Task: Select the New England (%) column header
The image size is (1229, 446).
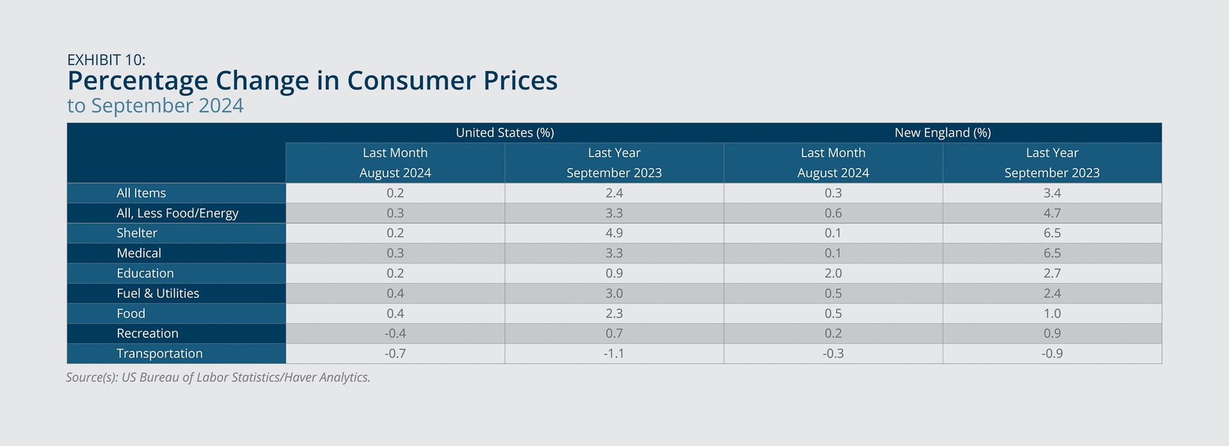Action: [x=943, y=133]
